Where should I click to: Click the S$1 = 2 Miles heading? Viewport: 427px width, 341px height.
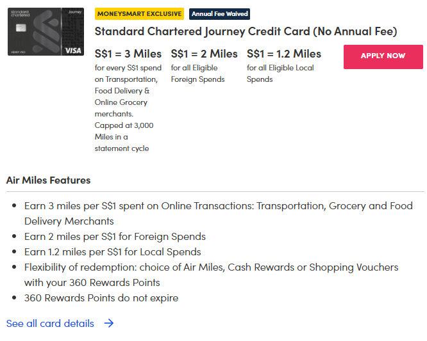click(x=204, y=54)
